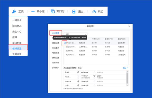Click vendor ID cell 0x8087
Screen dimensions: 152x98
tap(94, 51)
